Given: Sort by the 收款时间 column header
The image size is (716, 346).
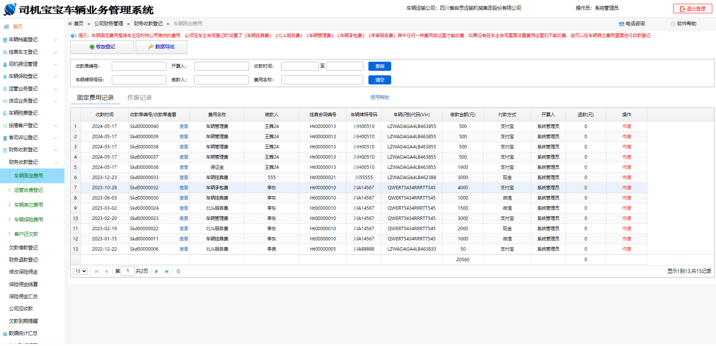Looking at the screenshot, I should click(105, 115).
